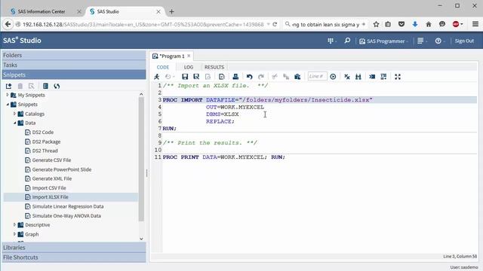The width and height of the screenshot is (483, 271).
Task: Collapse the Data folder
Action: click(14, 123)
